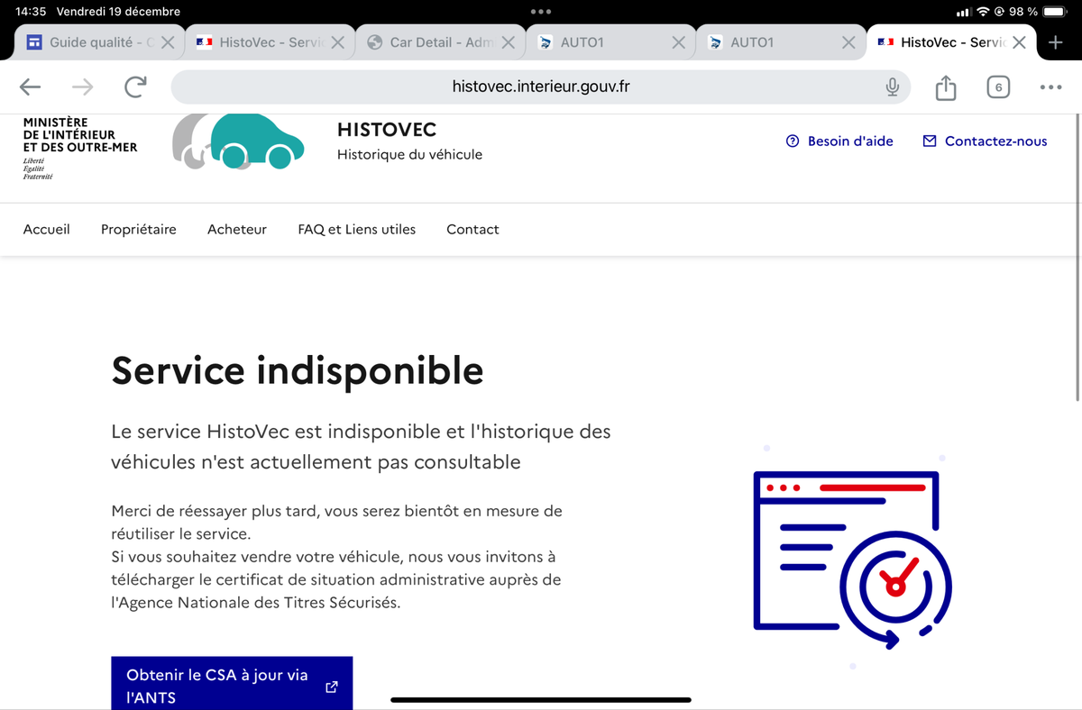Open the Contact navigation item
Viewport: 1082px width, 710px height.
(x=472, y=229)
